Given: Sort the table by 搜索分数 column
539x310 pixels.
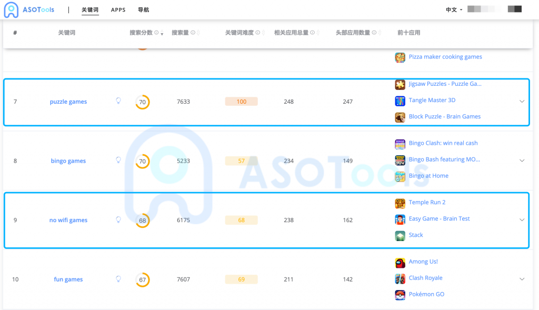Looking at the screenshot, I should pyautogui.click(x=162, y=33).
